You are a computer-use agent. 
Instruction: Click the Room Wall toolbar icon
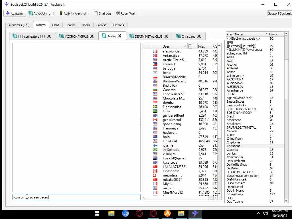125,13
